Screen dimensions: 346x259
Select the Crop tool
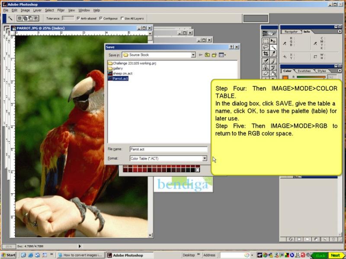[266, 54]
